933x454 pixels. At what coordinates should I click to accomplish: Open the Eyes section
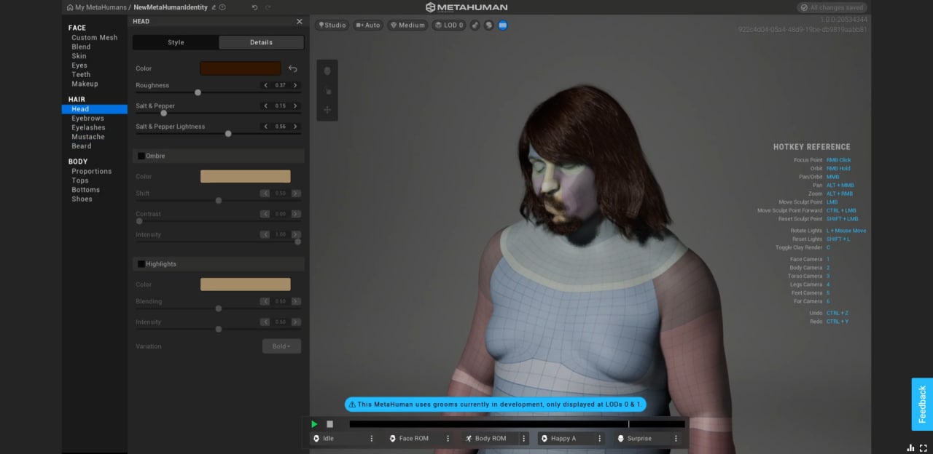[x=79, y=65]
